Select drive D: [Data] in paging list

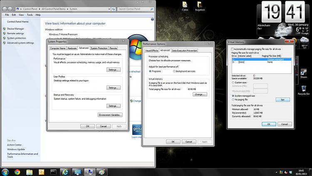[261, 62]
